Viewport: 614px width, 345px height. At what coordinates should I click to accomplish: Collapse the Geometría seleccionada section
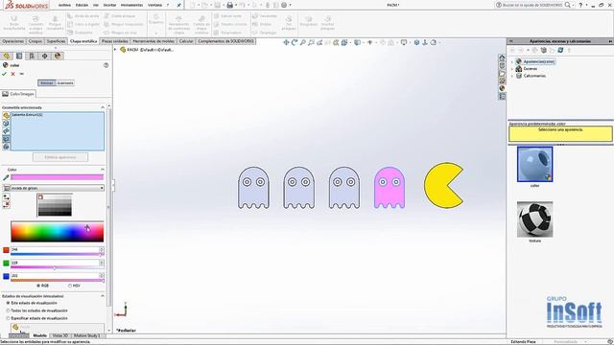tap(103, 107)
